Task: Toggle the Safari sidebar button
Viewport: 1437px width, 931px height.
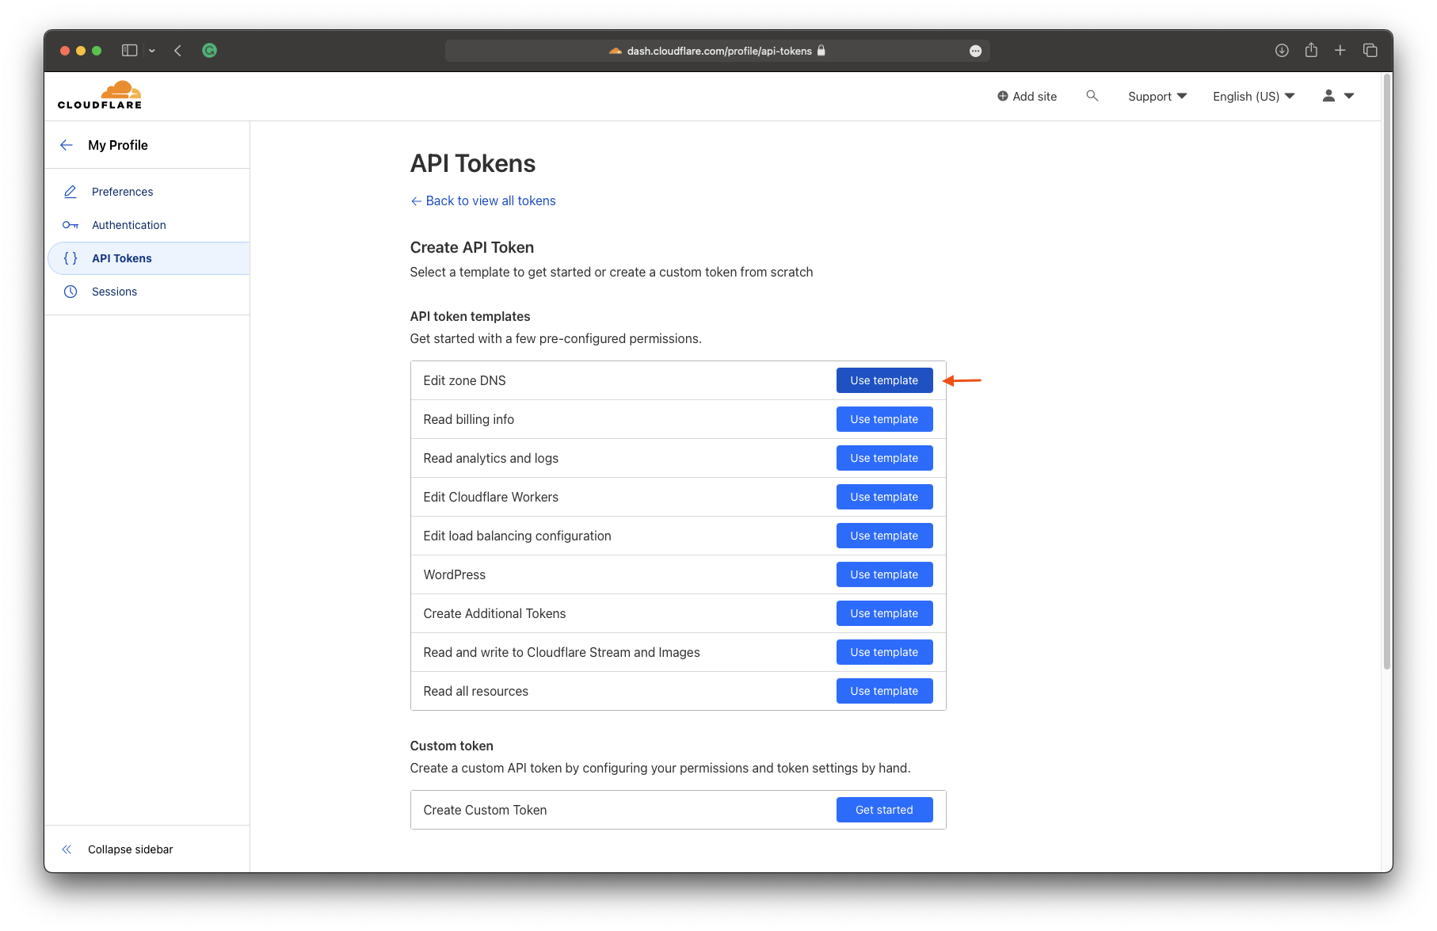Action: click(x=129, y=51)
